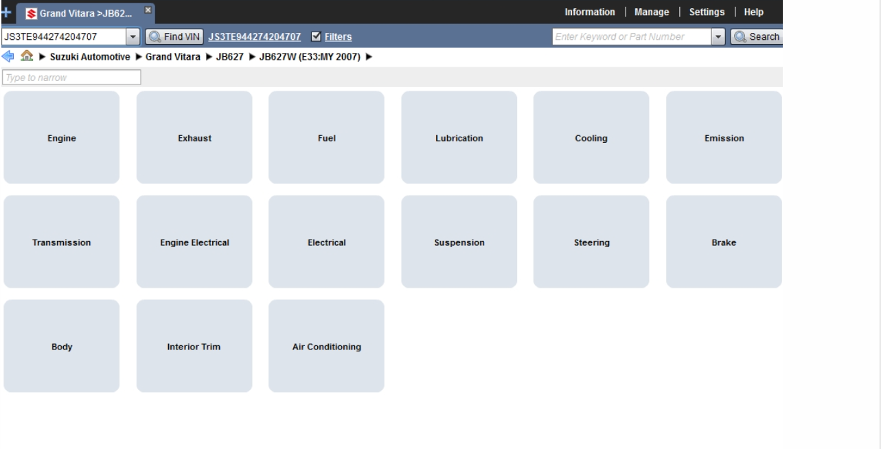This screenshot has width=881, height=449.
Task: Select Suzuki Automotive in the breadcrumb
Action: 90,56
